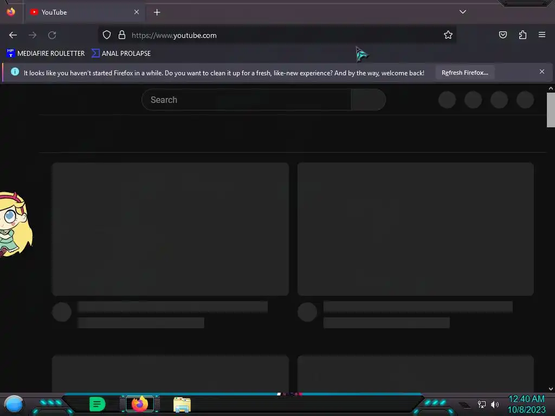Open the green notes taskbar app

[x=98, y=404]
